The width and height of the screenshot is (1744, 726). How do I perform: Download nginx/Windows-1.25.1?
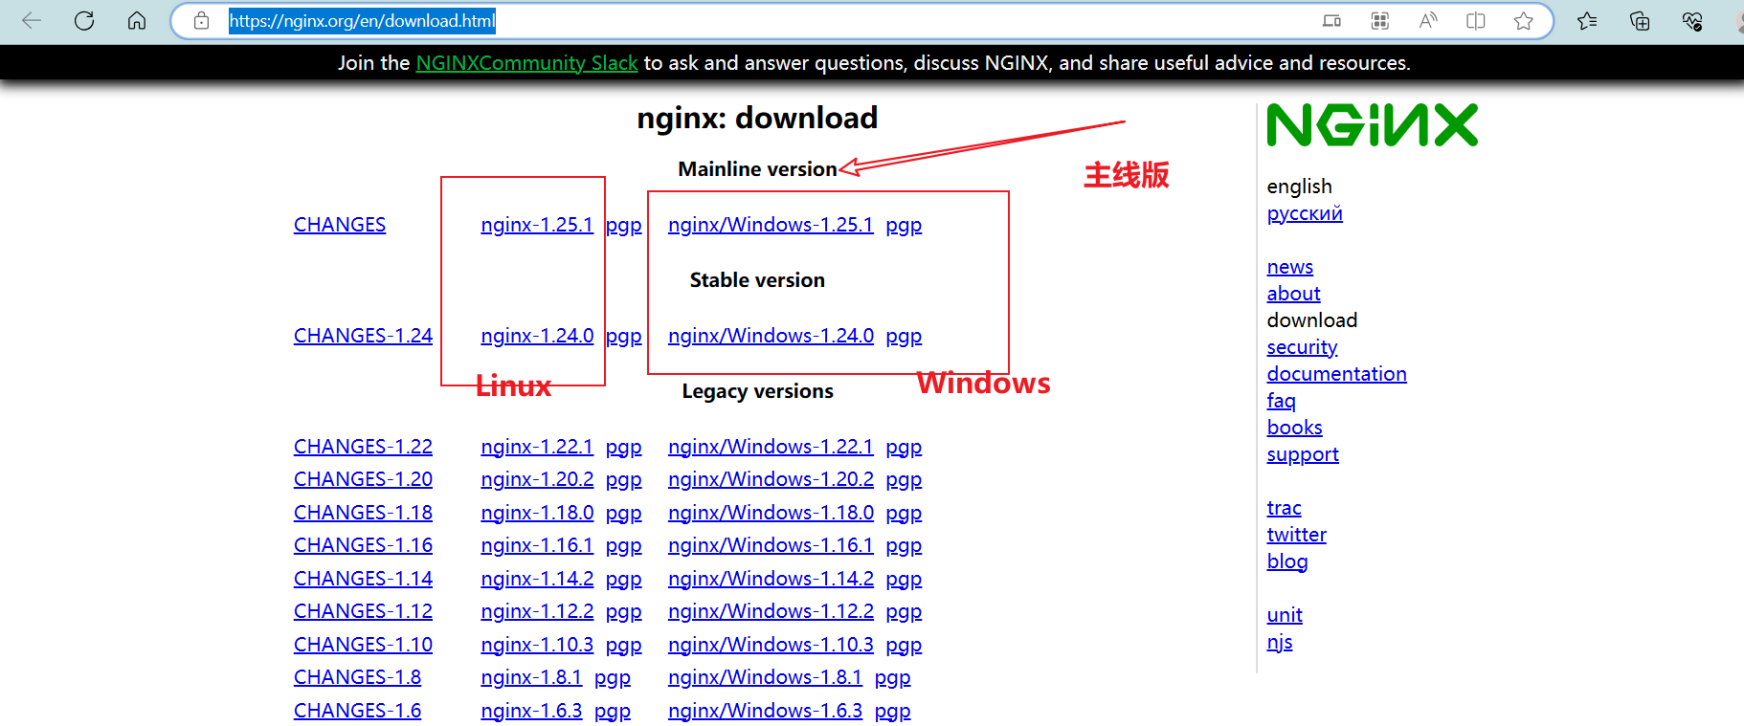(x=771, y=225)
